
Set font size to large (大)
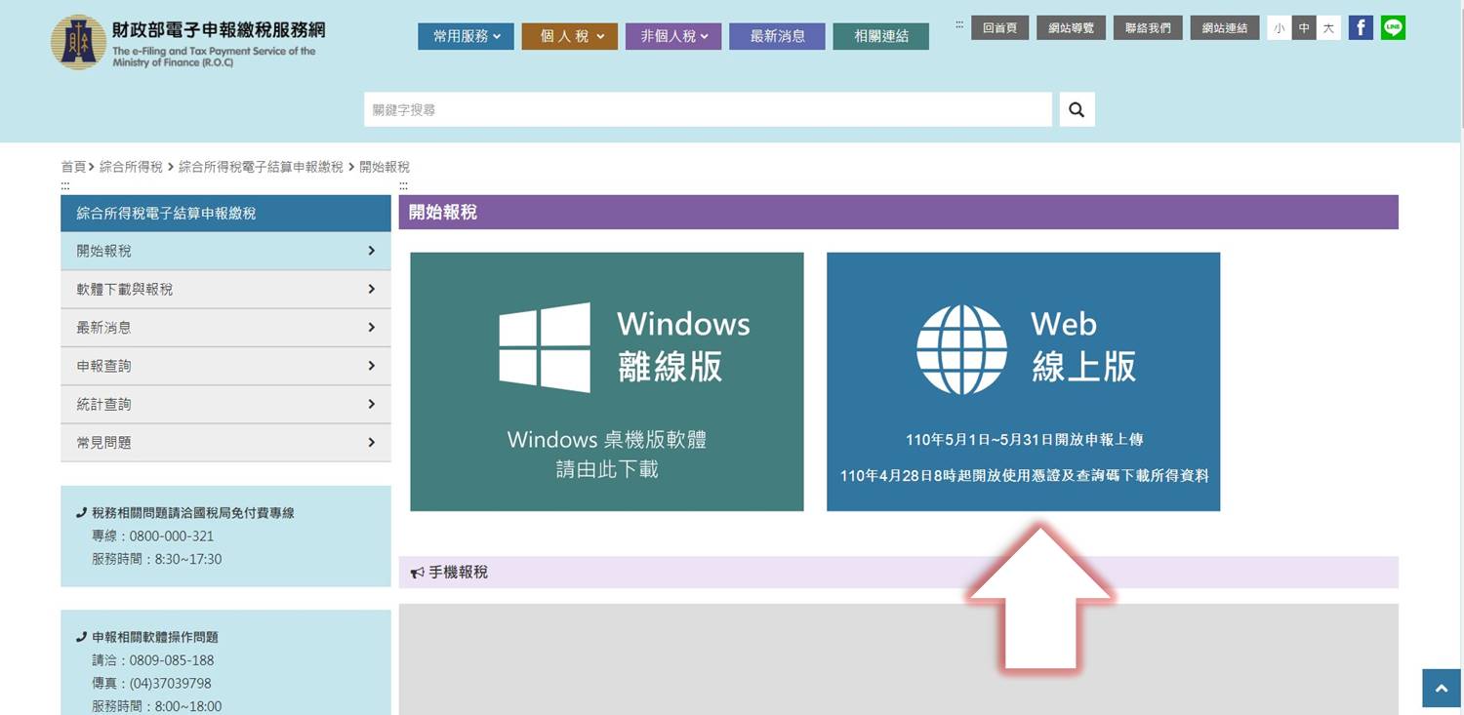pyautogui.click(x=1328, y=28)
